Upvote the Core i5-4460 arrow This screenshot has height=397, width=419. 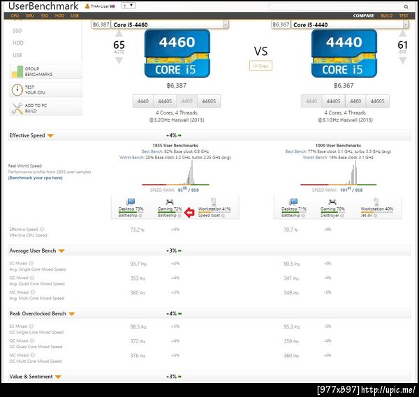(119, 33)
